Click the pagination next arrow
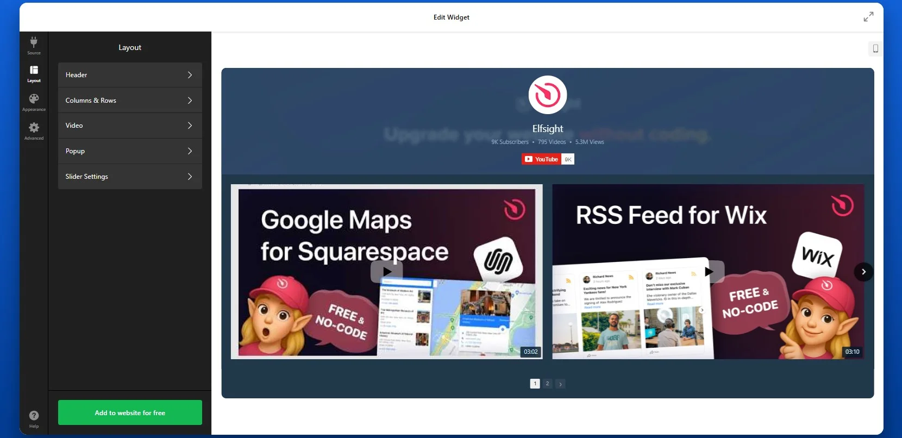The height and width of the screenshot is (438, 902). [x=560, y=384]
